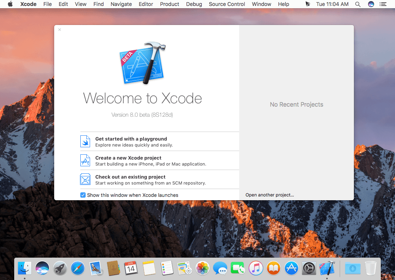The image size is (395, 280).
Task: Uncheck Show this window when Xcode launches
Action: click(x=83, y=195)
